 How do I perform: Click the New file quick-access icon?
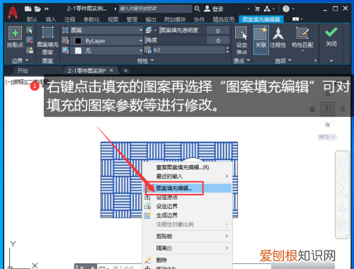tap(28, 9)
